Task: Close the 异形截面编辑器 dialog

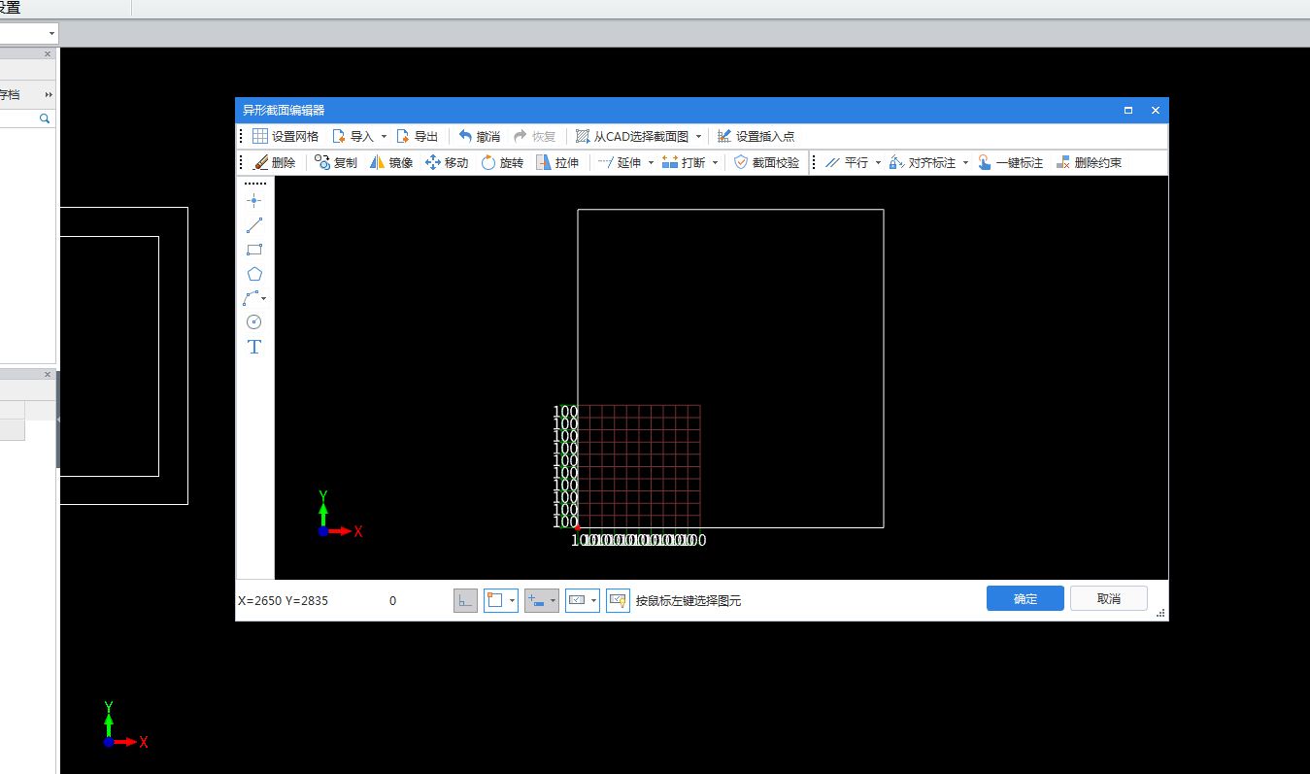Action: [1156, 111]
